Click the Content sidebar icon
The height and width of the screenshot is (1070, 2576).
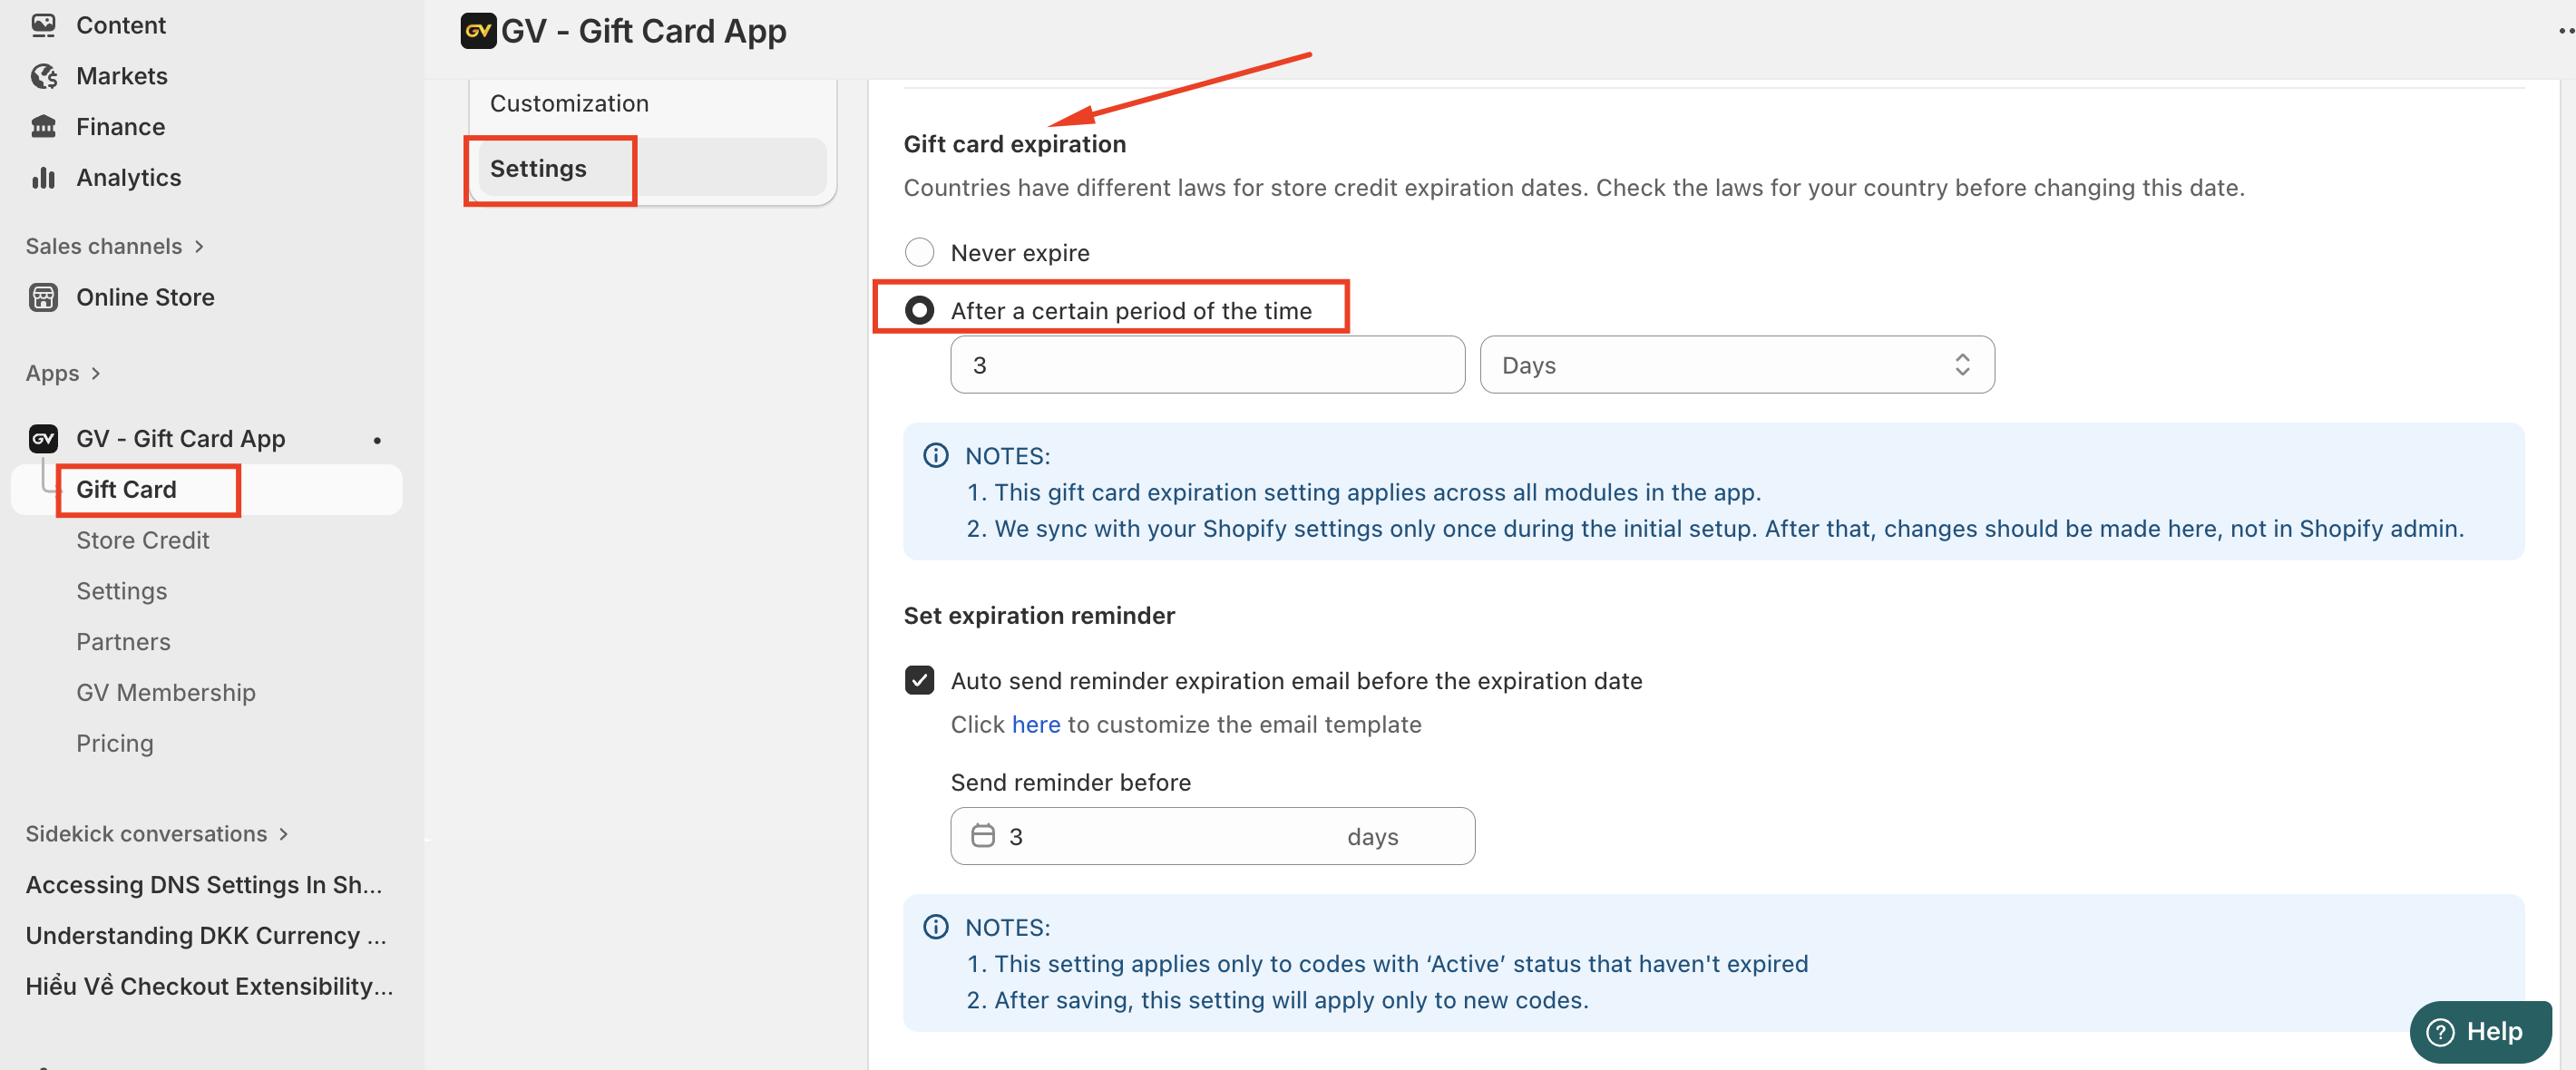(43, 25)
